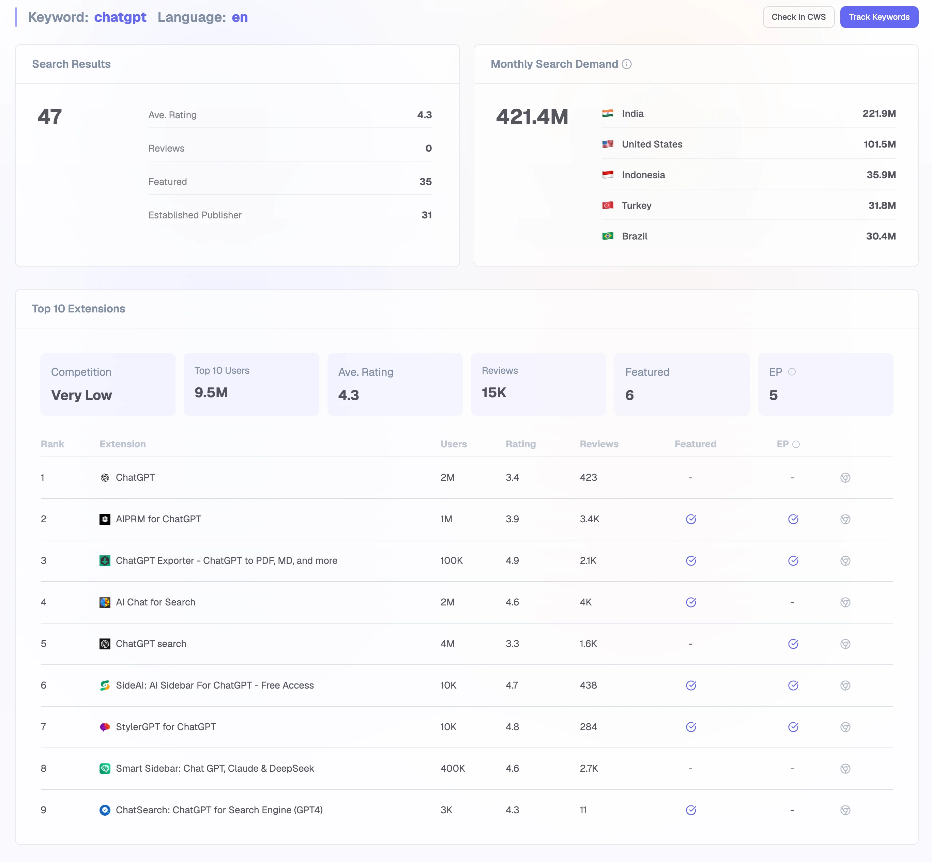This screenshot has width=932, height=862.
Task: Click the info icon on the EP summary card
Action: click(792, 372)
